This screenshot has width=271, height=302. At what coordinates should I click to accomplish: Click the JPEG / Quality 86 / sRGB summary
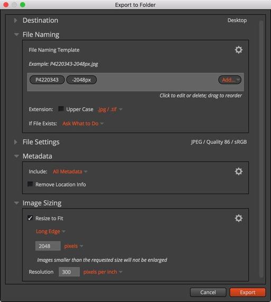219,142
